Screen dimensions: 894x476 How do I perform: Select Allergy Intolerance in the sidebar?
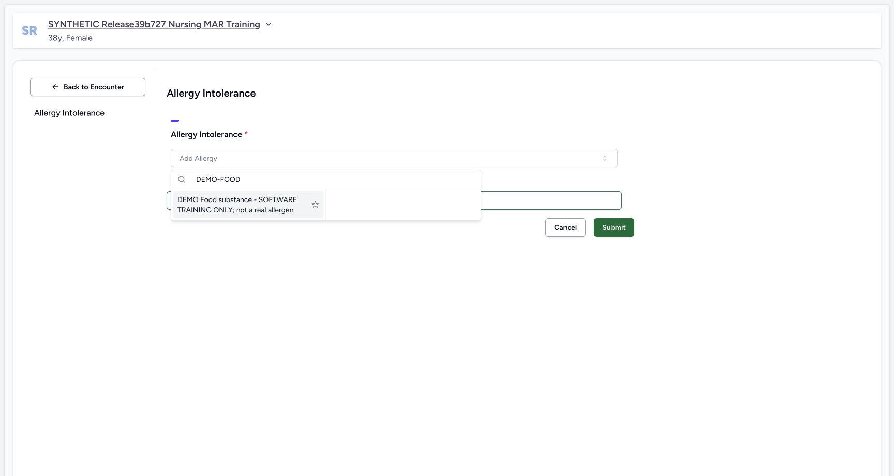[x=69, y=113]
